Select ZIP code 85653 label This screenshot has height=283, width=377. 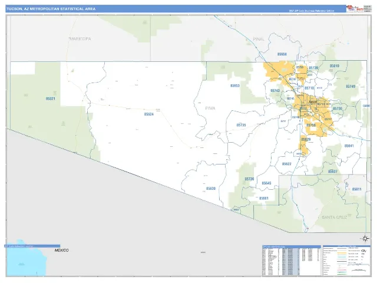coord(235,85)
